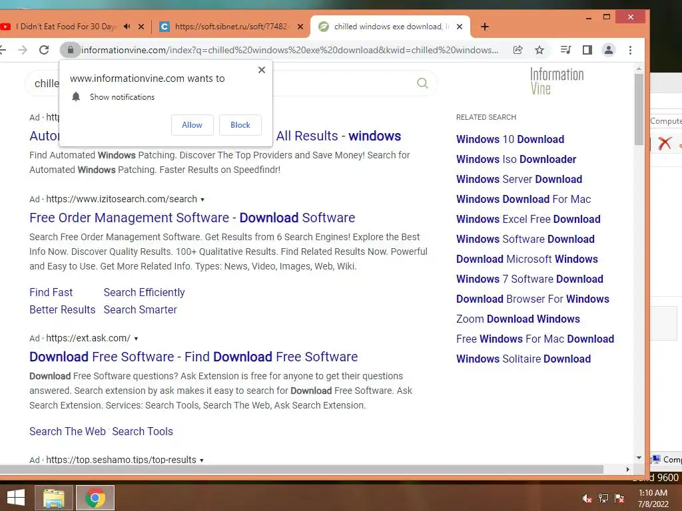The width and height of the screenshot is (682, 511).
Task: Open Windows Iso Downloader related search
Action: (x=516, y=160)
